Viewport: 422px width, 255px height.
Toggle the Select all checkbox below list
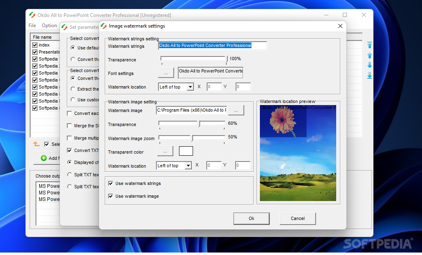point(47,144)
